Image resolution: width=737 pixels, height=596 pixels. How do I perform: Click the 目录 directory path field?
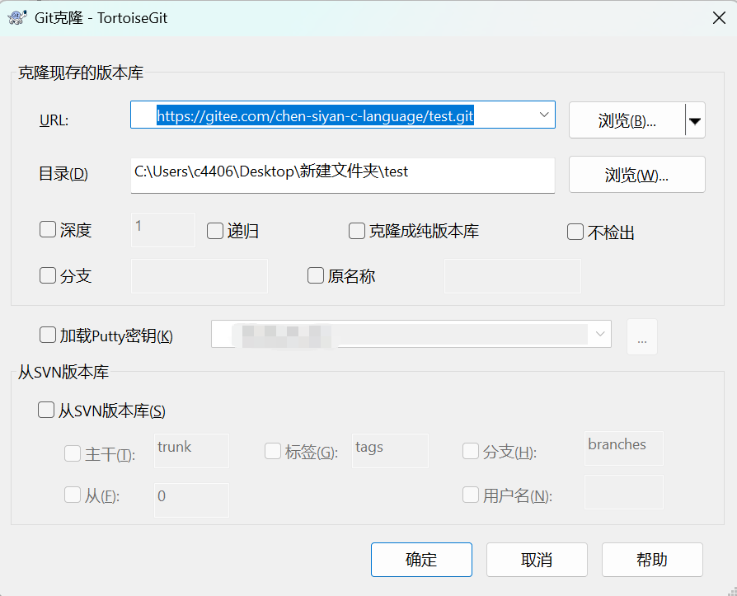tap(343, 175)
